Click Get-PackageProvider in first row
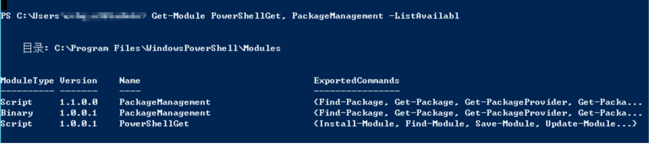Viewport: 649px width, 144px height. [x=516, y=102]
